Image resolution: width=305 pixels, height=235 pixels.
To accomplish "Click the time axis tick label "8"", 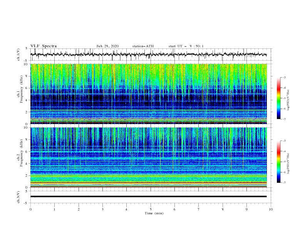I will (223, 209).
